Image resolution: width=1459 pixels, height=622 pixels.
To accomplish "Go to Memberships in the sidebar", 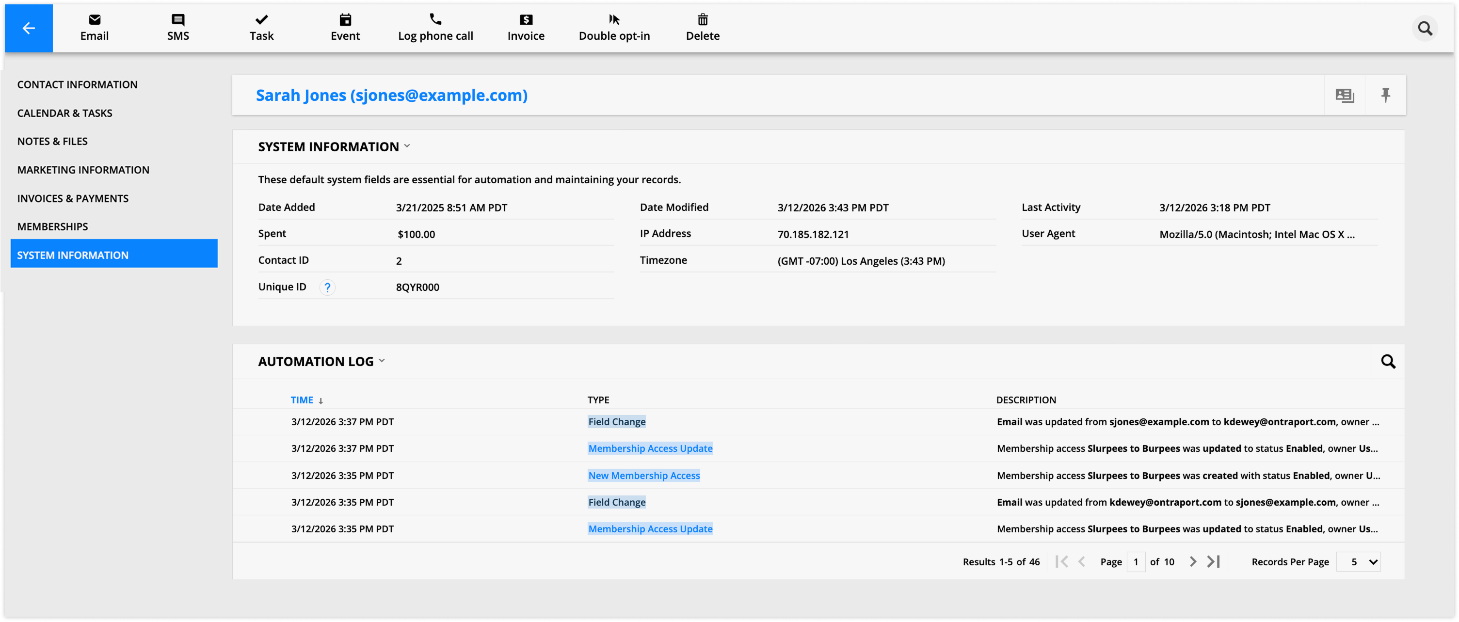I will pos(53,226).
